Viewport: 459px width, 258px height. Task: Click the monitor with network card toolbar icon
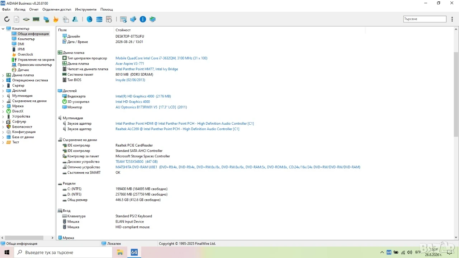(46, 19)
